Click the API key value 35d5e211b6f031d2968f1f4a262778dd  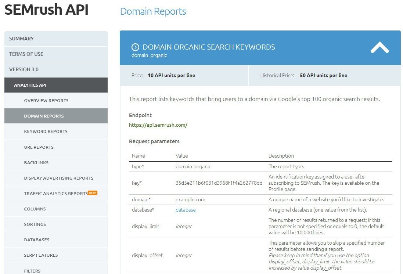219,183
